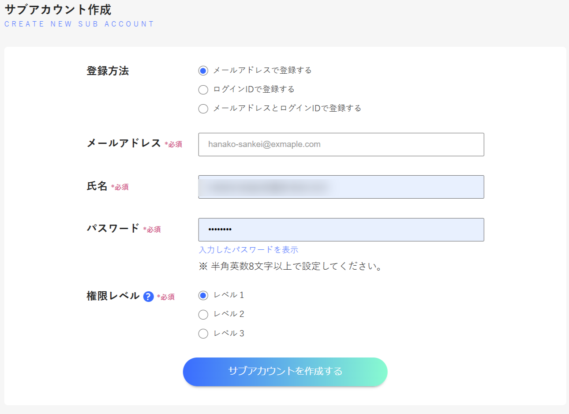Focus the 氏名 name input field

pyautogui.click(x=341, y=187)
